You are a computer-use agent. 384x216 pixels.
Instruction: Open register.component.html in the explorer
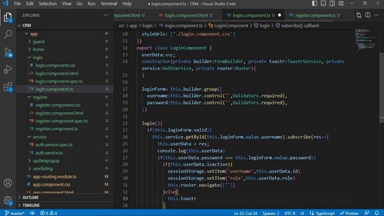65,113
